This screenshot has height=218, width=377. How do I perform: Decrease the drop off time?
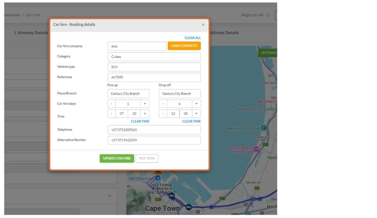pyautogui.click(x=163, y=114)
